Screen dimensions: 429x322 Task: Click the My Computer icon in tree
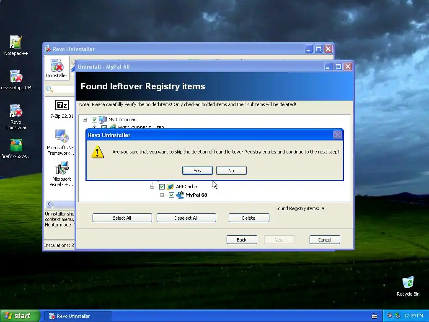point(103,119)
